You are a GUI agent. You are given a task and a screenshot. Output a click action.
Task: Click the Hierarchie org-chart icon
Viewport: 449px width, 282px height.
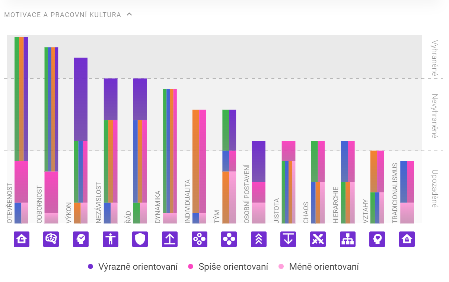348,239
